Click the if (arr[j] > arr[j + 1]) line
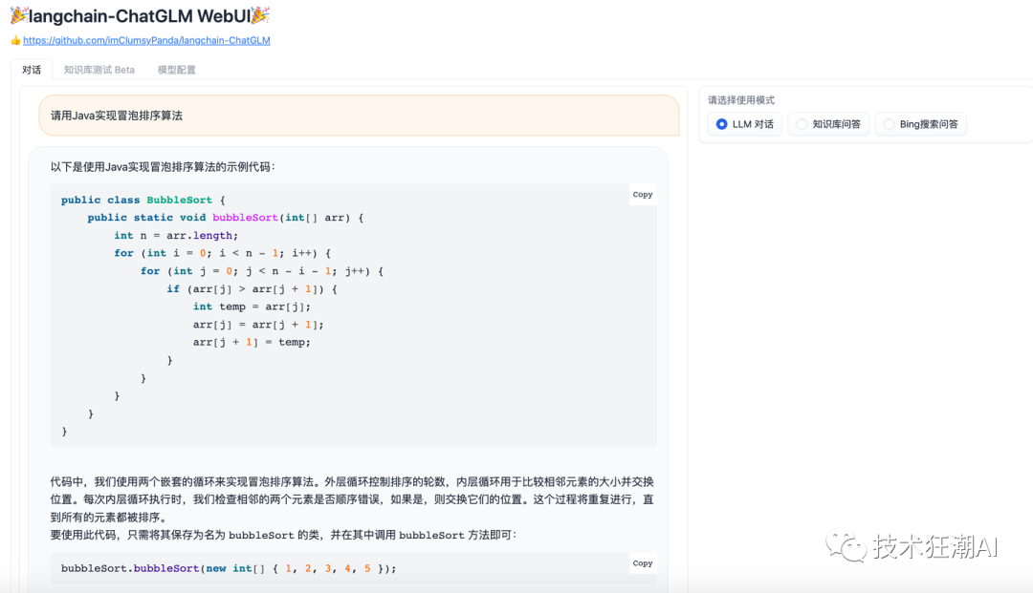The height and width of the screenshot is (593, 1033). [x=252, y=288]
